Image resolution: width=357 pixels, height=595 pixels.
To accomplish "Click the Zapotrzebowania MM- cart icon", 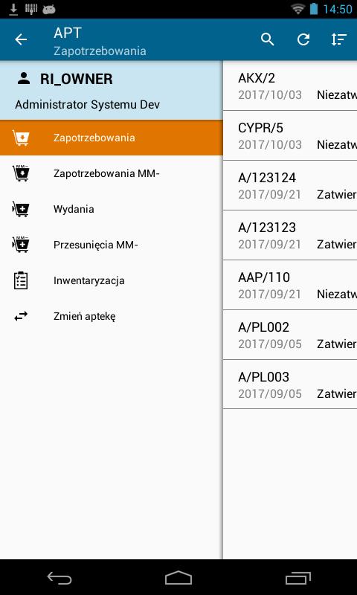I will tap(21, 173).
